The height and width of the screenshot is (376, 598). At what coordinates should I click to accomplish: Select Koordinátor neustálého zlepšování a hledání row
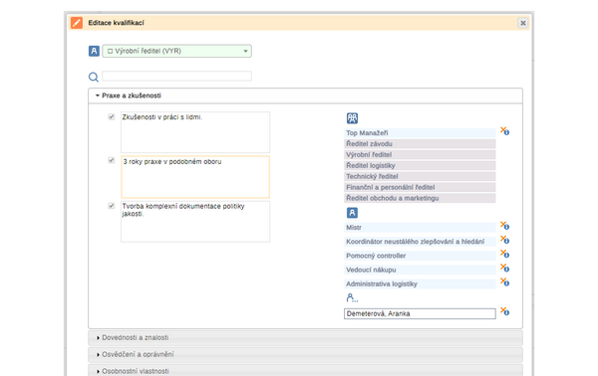(x=420, y=242)
